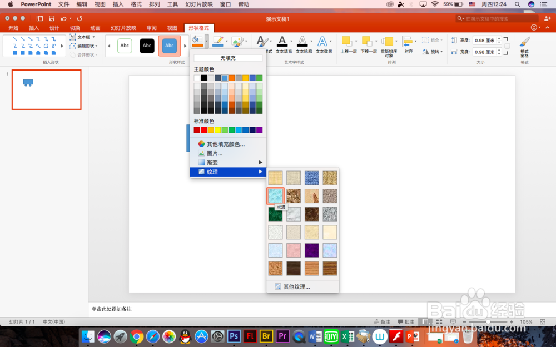The height and width of the screenshot is (347, 556).
Task: Select the normal view button in status bar
Action: 425,322
